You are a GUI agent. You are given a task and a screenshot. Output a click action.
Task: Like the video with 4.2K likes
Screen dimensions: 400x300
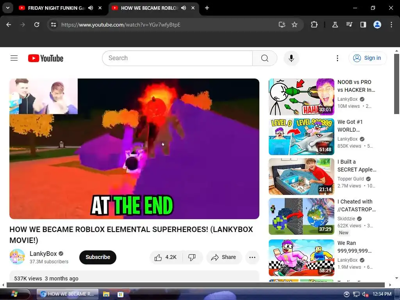coord(166,257)
